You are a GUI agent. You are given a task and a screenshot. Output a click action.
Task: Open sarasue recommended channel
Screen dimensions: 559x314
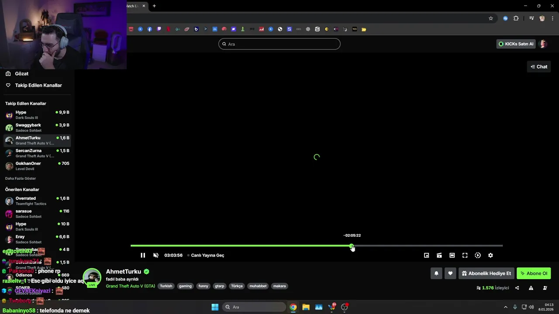click(x=37, y=214)
